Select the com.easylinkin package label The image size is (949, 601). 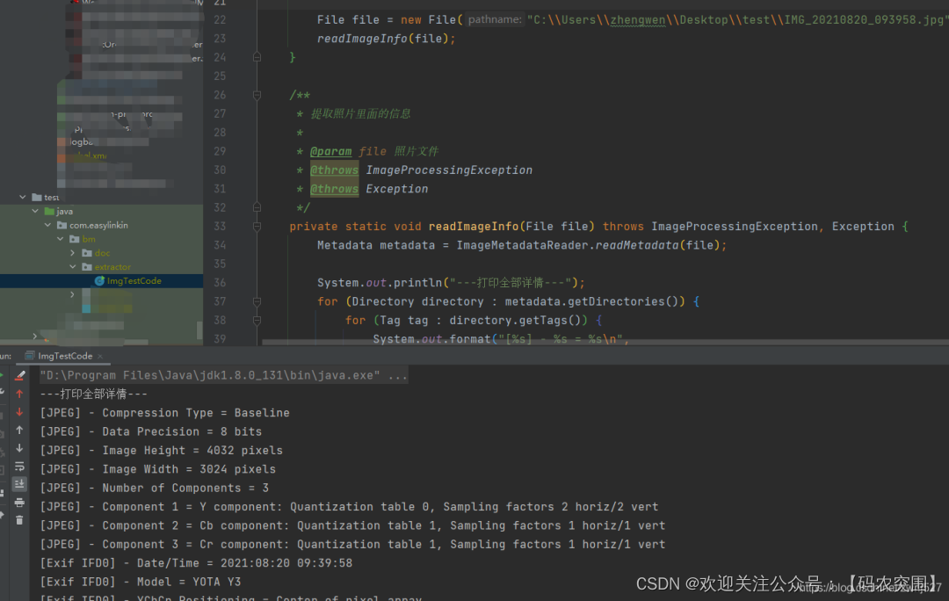[98, 225]
